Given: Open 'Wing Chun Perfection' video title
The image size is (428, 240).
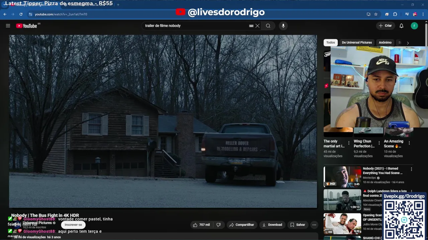Looking at the screenshot, I should click(364, 144).
